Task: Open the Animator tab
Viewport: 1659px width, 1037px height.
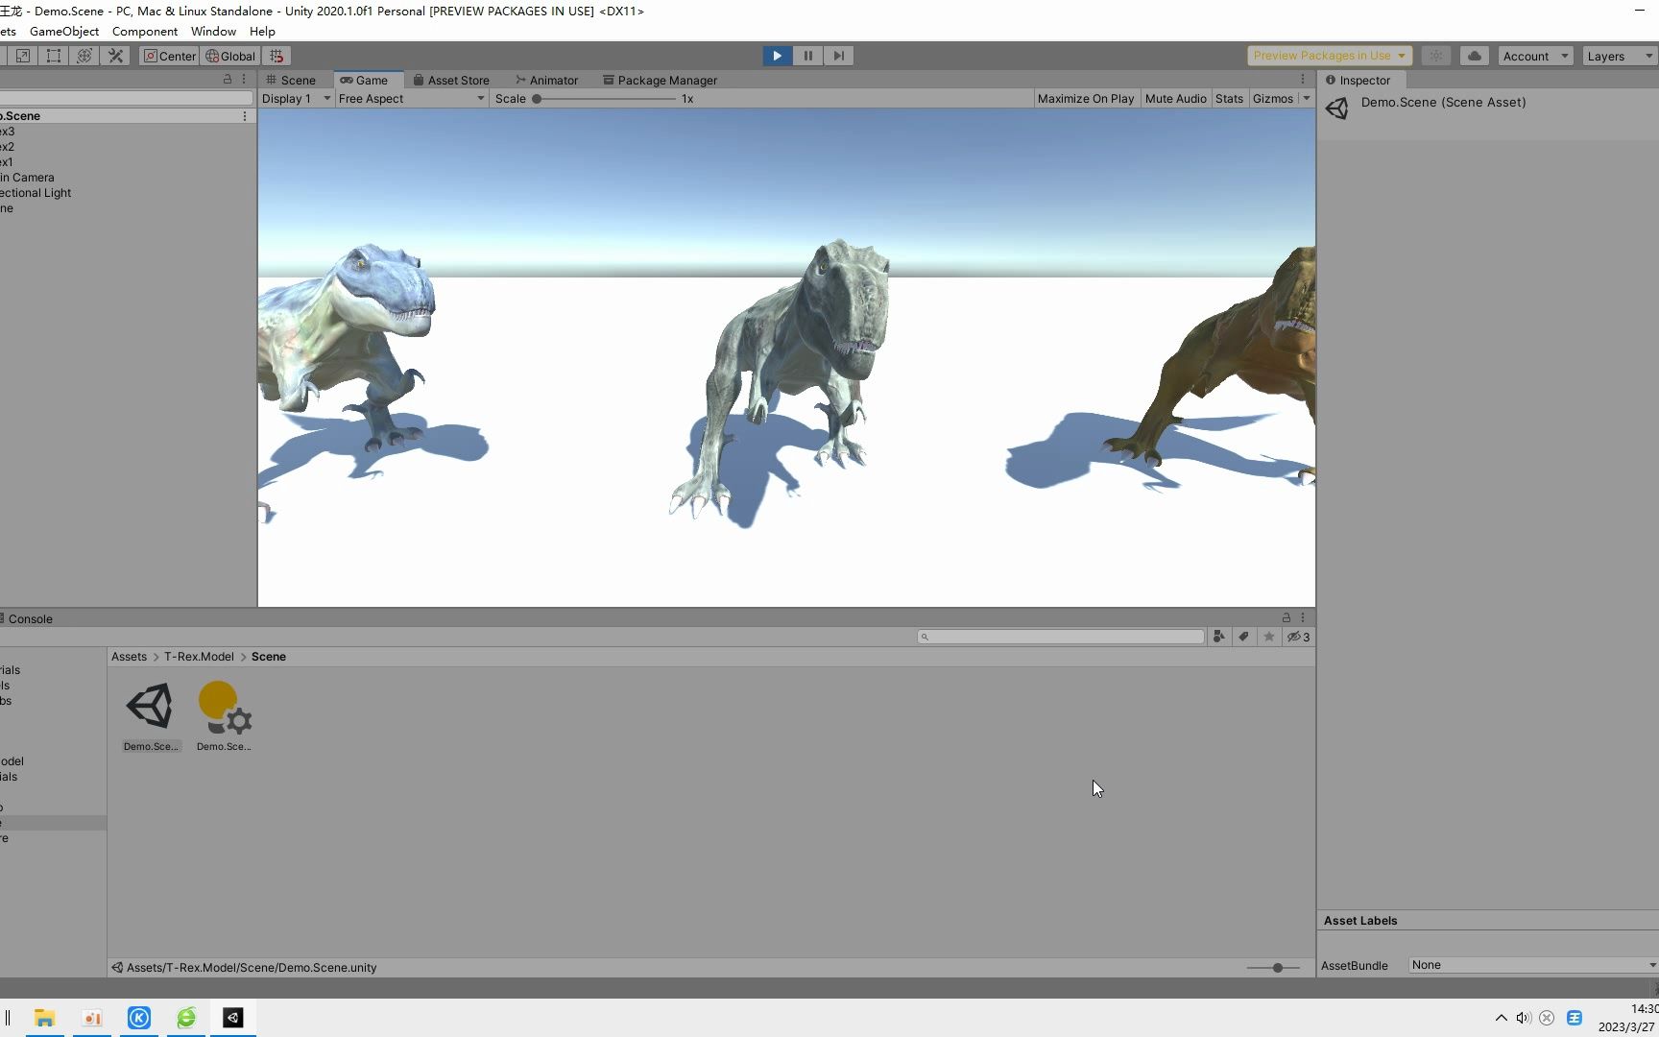Action: 547,80
